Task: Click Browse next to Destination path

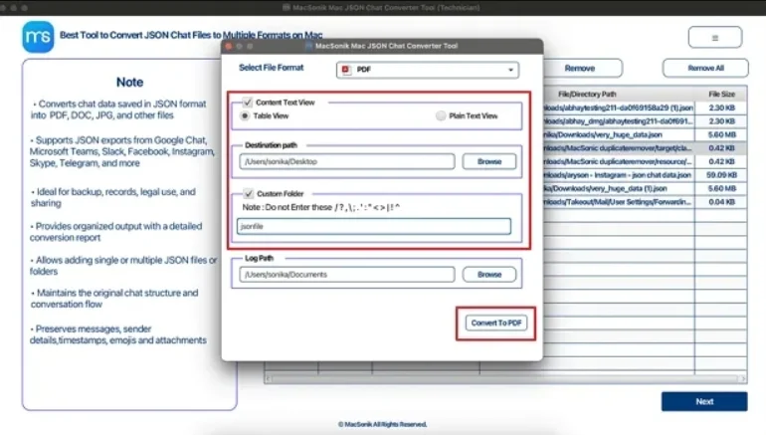Action: click(489, 161)
